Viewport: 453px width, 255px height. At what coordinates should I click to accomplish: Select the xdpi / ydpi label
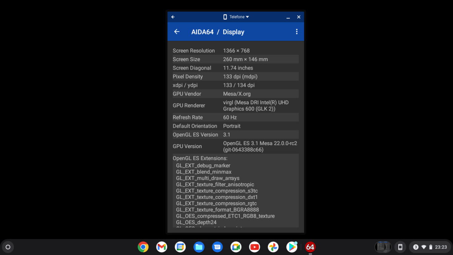point(185,85)
